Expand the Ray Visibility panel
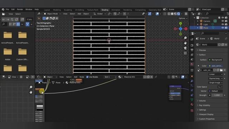229x129 pixels. coord(204,105)
